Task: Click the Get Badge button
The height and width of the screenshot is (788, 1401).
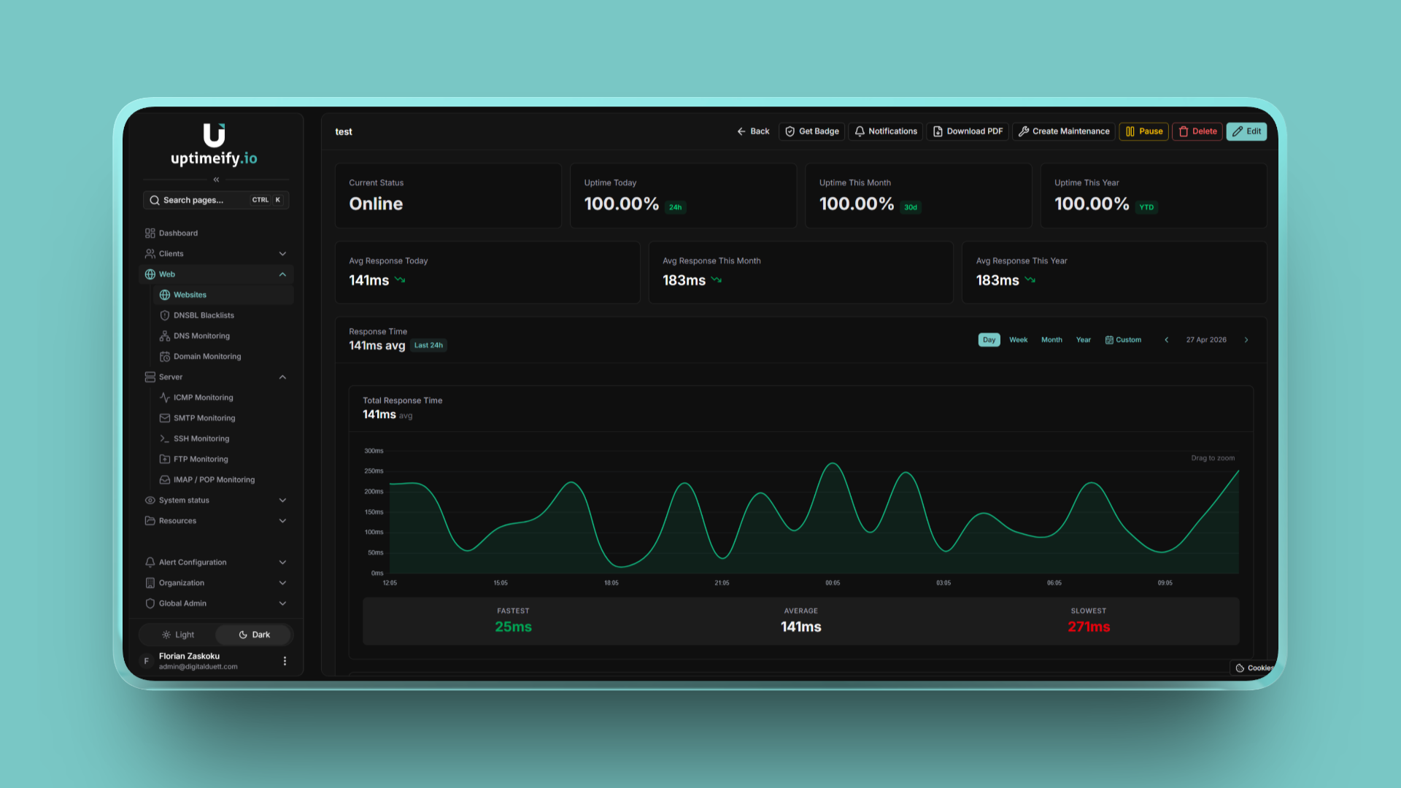Action: tap(811, 131)
